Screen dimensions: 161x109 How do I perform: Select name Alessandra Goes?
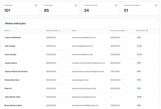point(12,80)
